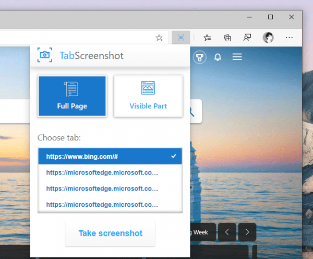Open the Collections icon
This screenshot has width=313, height=259.
(x=227, y=38)
